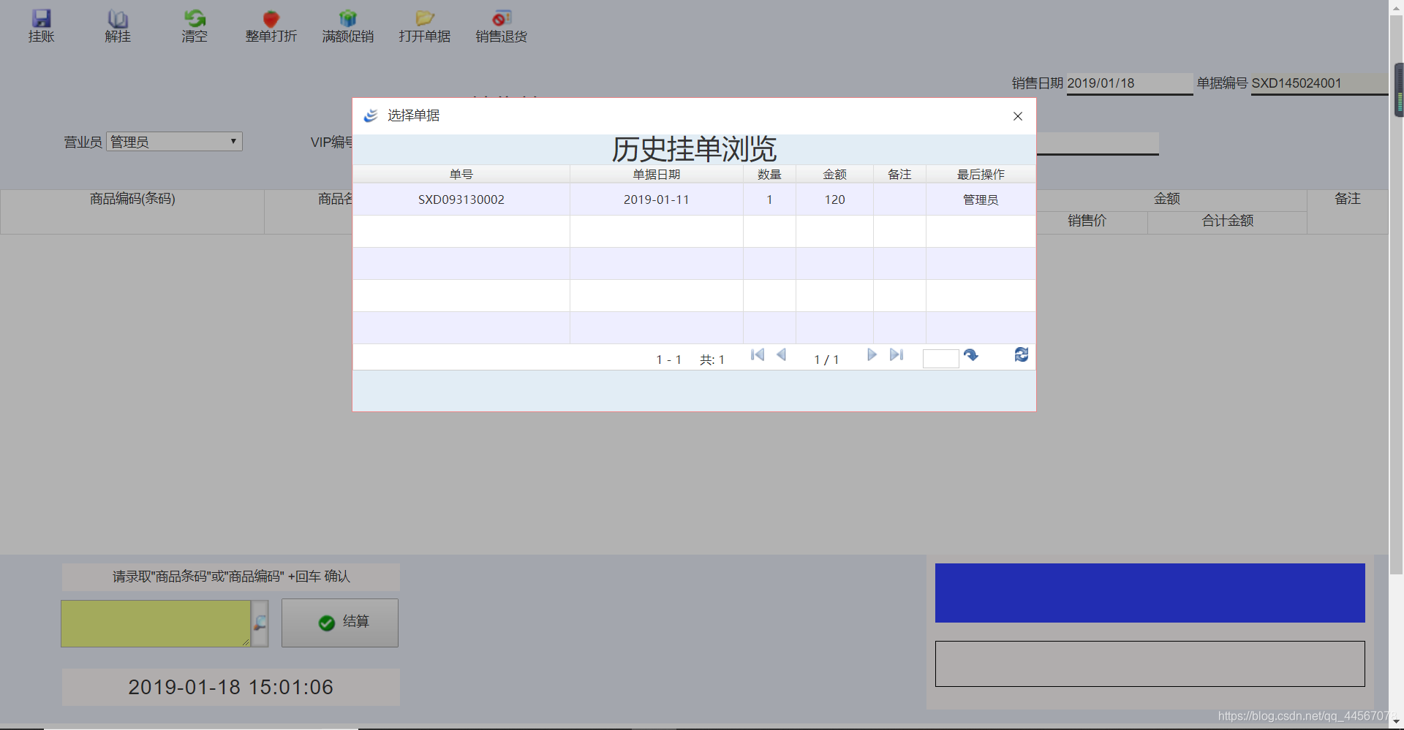
Task: Focus the yellow barcode input box
Action: pos(156,623)
